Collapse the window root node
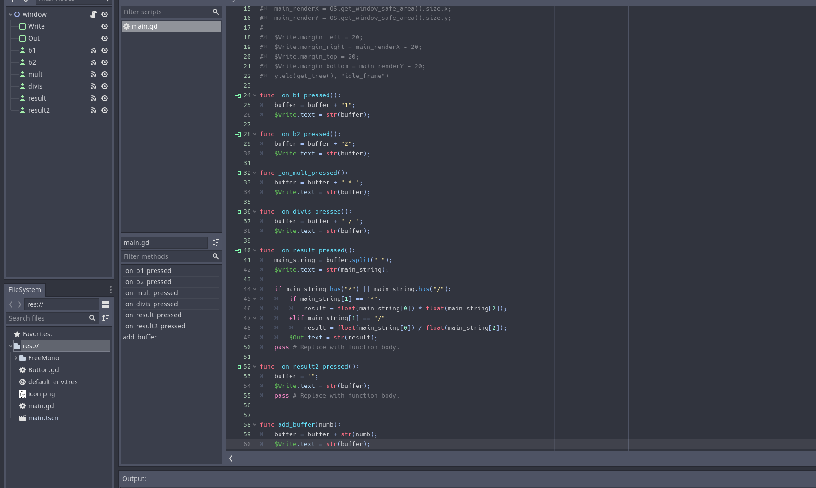This screenshot has height=488, width=816. [11, 14]
